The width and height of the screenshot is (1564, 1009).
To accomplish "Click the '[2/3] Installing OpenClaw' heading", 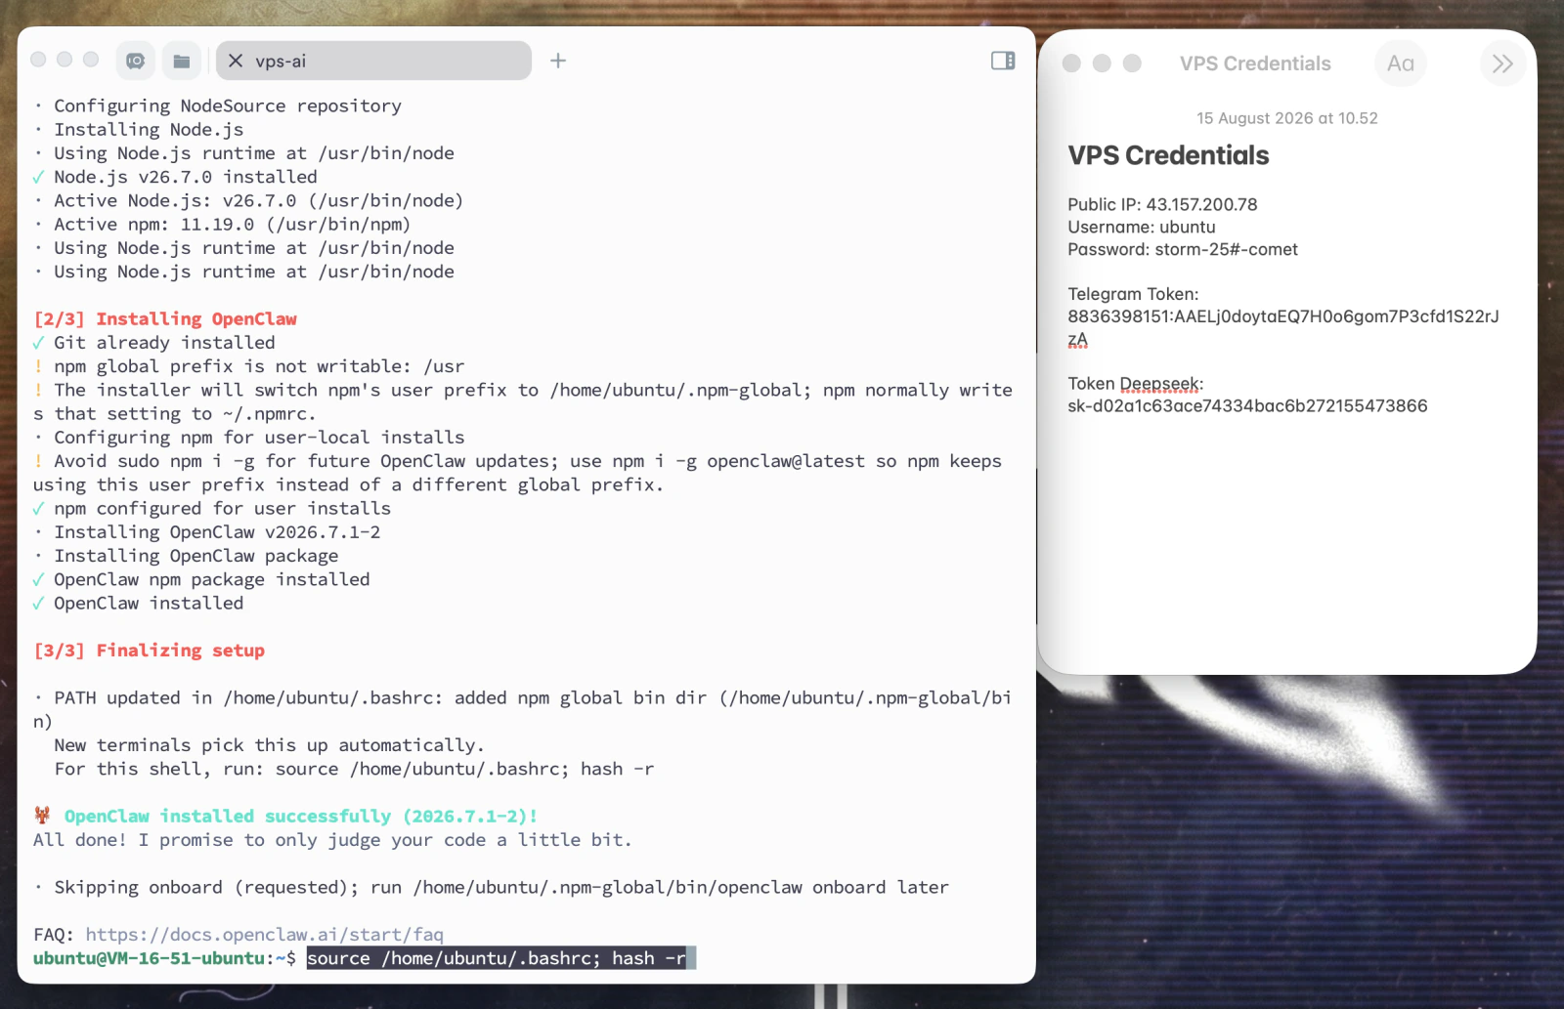I will point(165,318).
